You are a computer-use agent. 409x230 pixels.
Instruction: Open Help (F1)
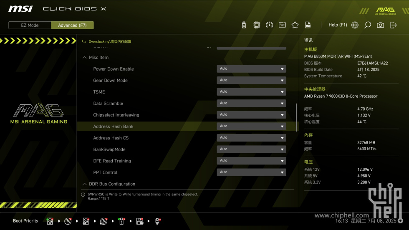click(338, 25)
